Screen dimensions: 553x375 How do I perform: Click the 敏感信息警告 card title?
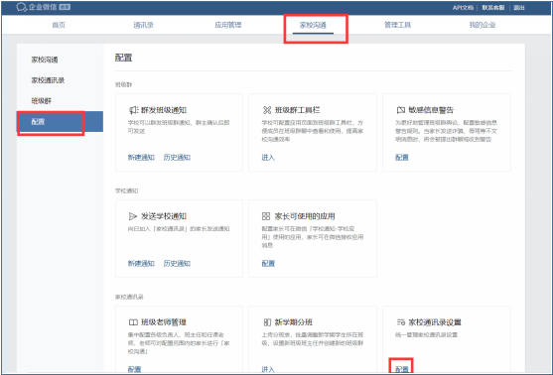(431, 110)
